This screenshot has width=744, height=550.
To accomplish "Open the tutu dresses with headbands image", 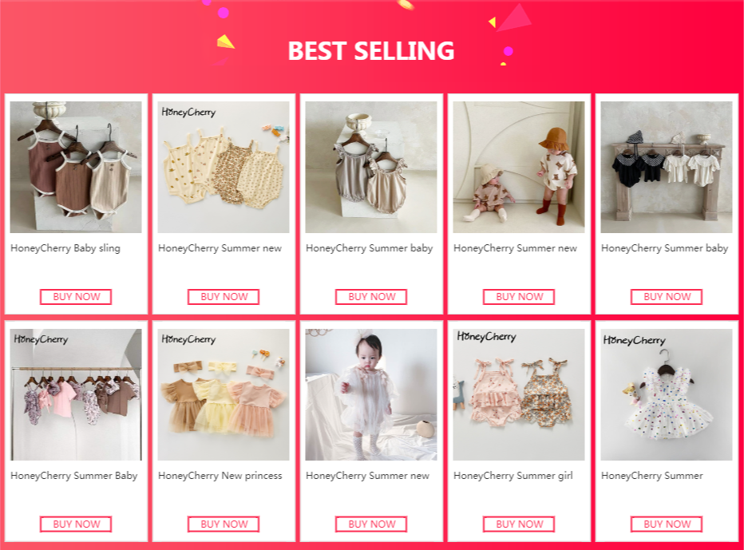I will [224, 394].
